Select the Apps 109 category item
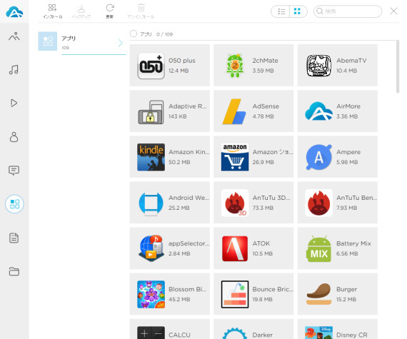Image resolution: width=407 pixels, height=339 pixels. 82,43
